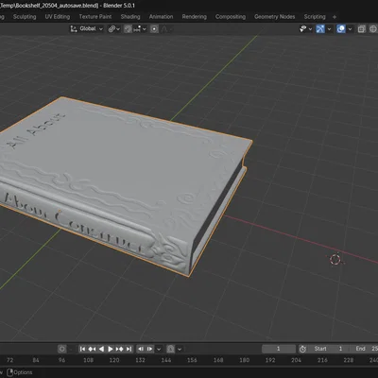Toggle the viewport gizmos button

tap(320, 29)
